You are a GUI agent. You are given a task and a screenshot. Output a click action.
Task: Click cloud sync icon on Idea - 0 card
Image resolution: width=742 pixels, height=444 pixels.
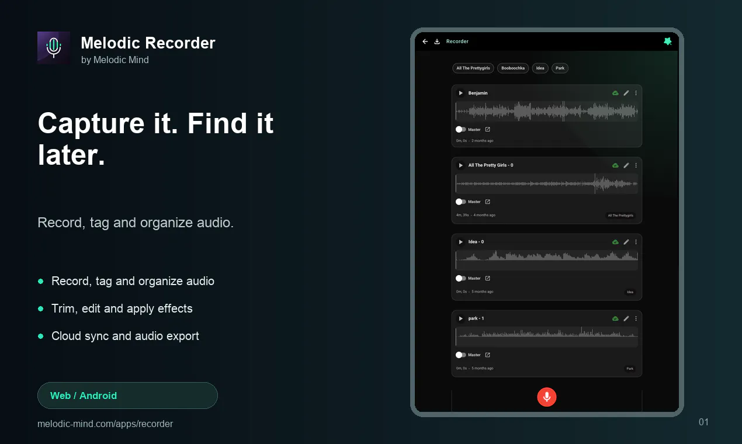coord(615,242)
